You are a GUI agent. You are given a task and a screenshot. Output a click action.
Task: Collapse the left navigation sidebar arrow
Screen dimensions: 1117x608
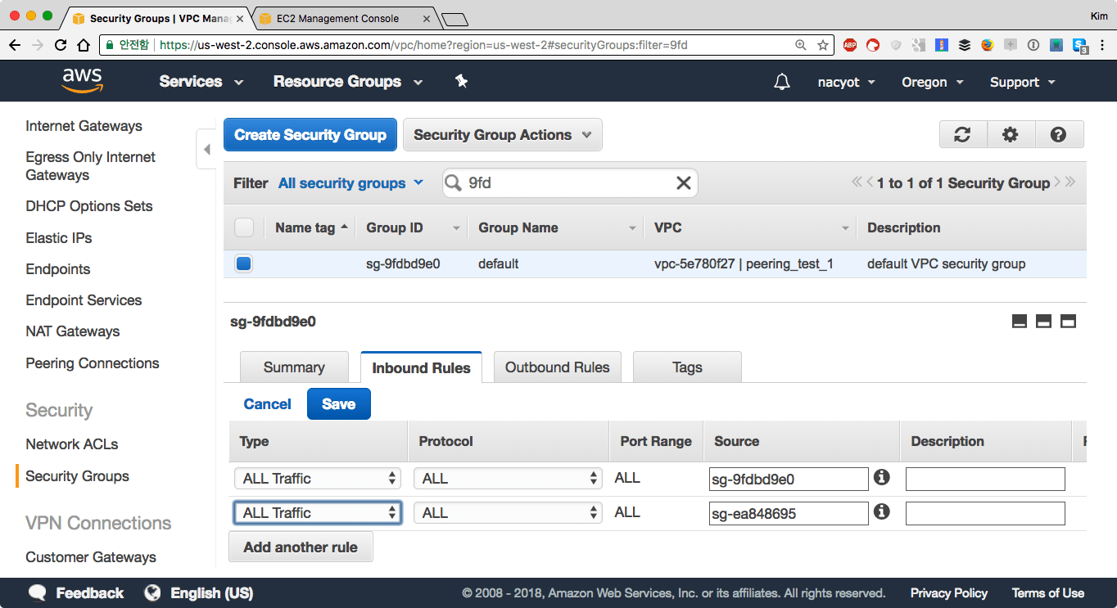(206, 150)
